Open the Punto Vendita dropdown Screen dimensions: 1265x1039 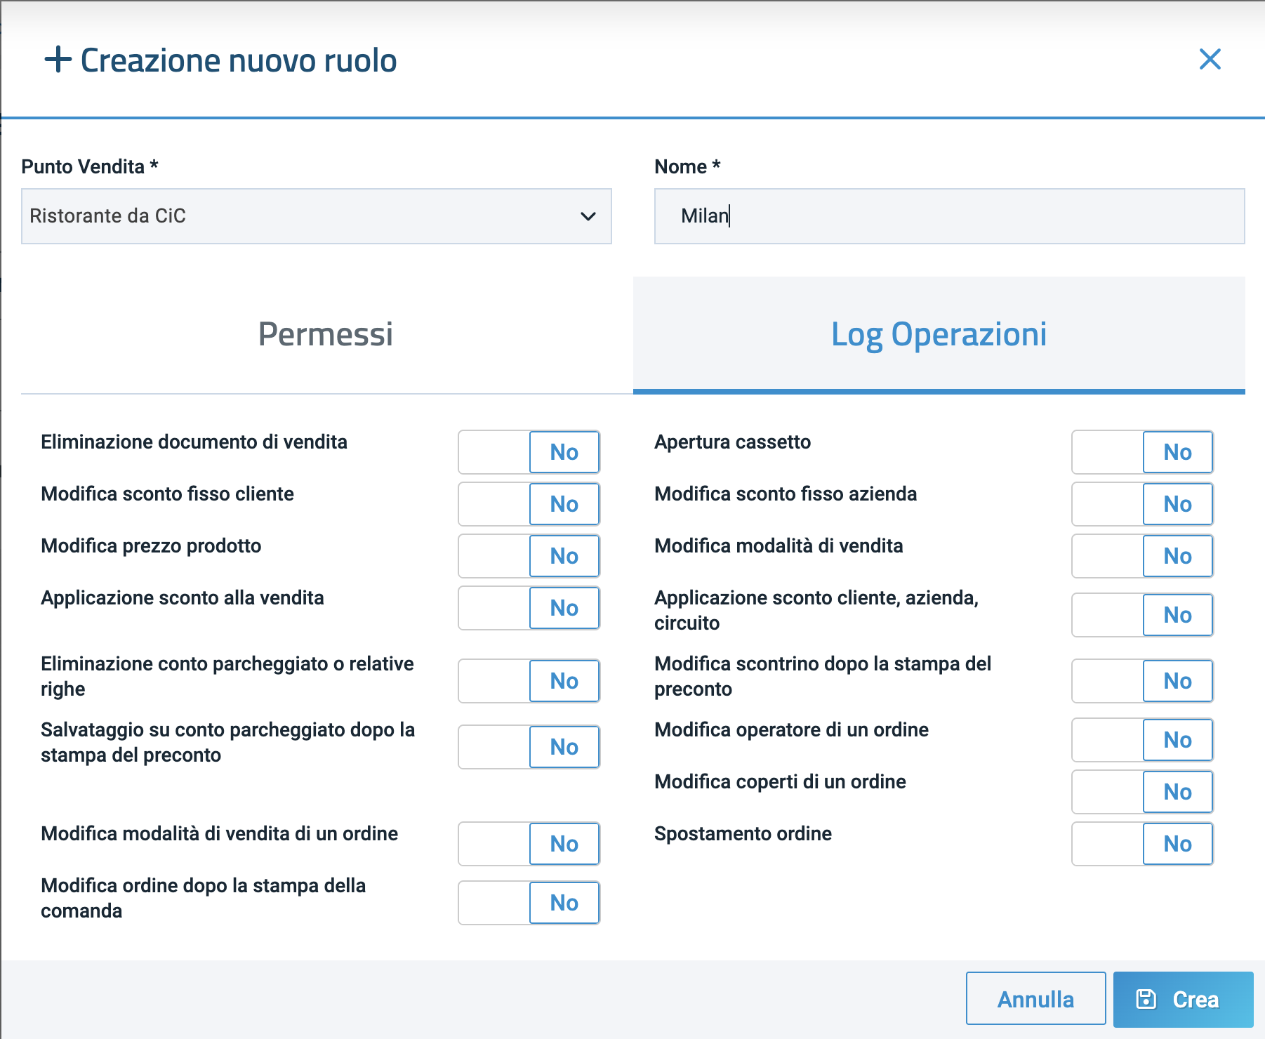pos(316,216)
